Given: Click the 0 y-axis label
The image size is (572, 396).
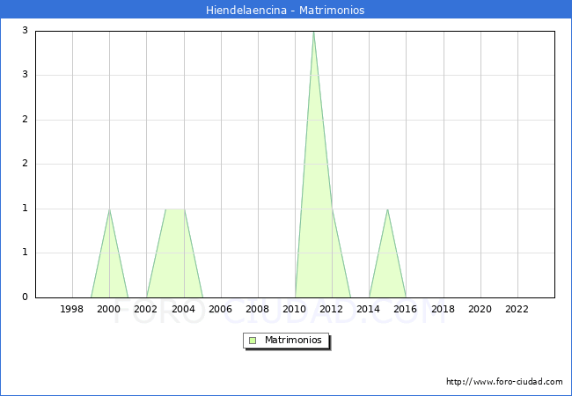Looking at the screenshot, I should (x=25, y=297).
